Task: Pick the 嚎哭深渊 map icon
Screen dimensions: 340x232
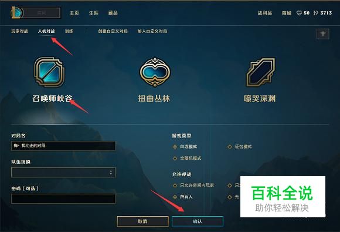Action: tap(261, 72)
